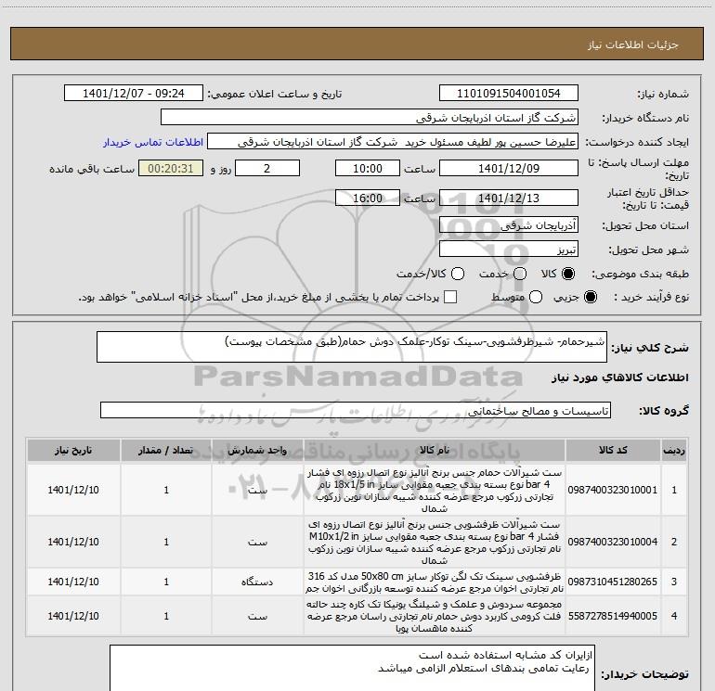
Task: Click the item name containing 18x1/5 in
Action: 435,490
